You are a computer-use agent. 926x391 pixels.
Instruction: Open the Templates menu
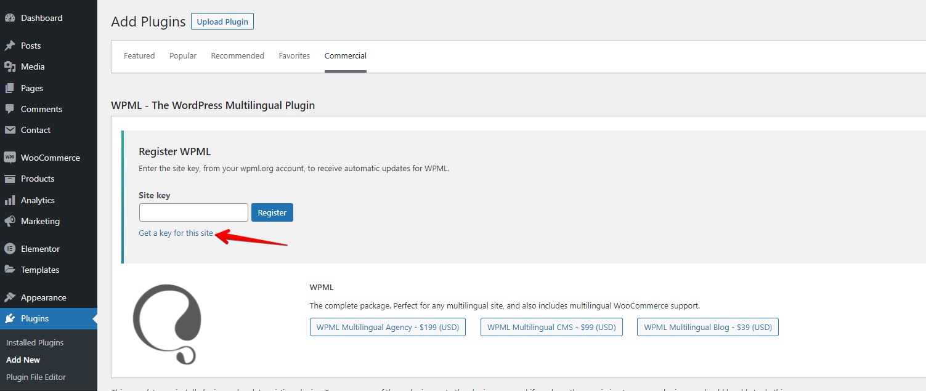49,270
